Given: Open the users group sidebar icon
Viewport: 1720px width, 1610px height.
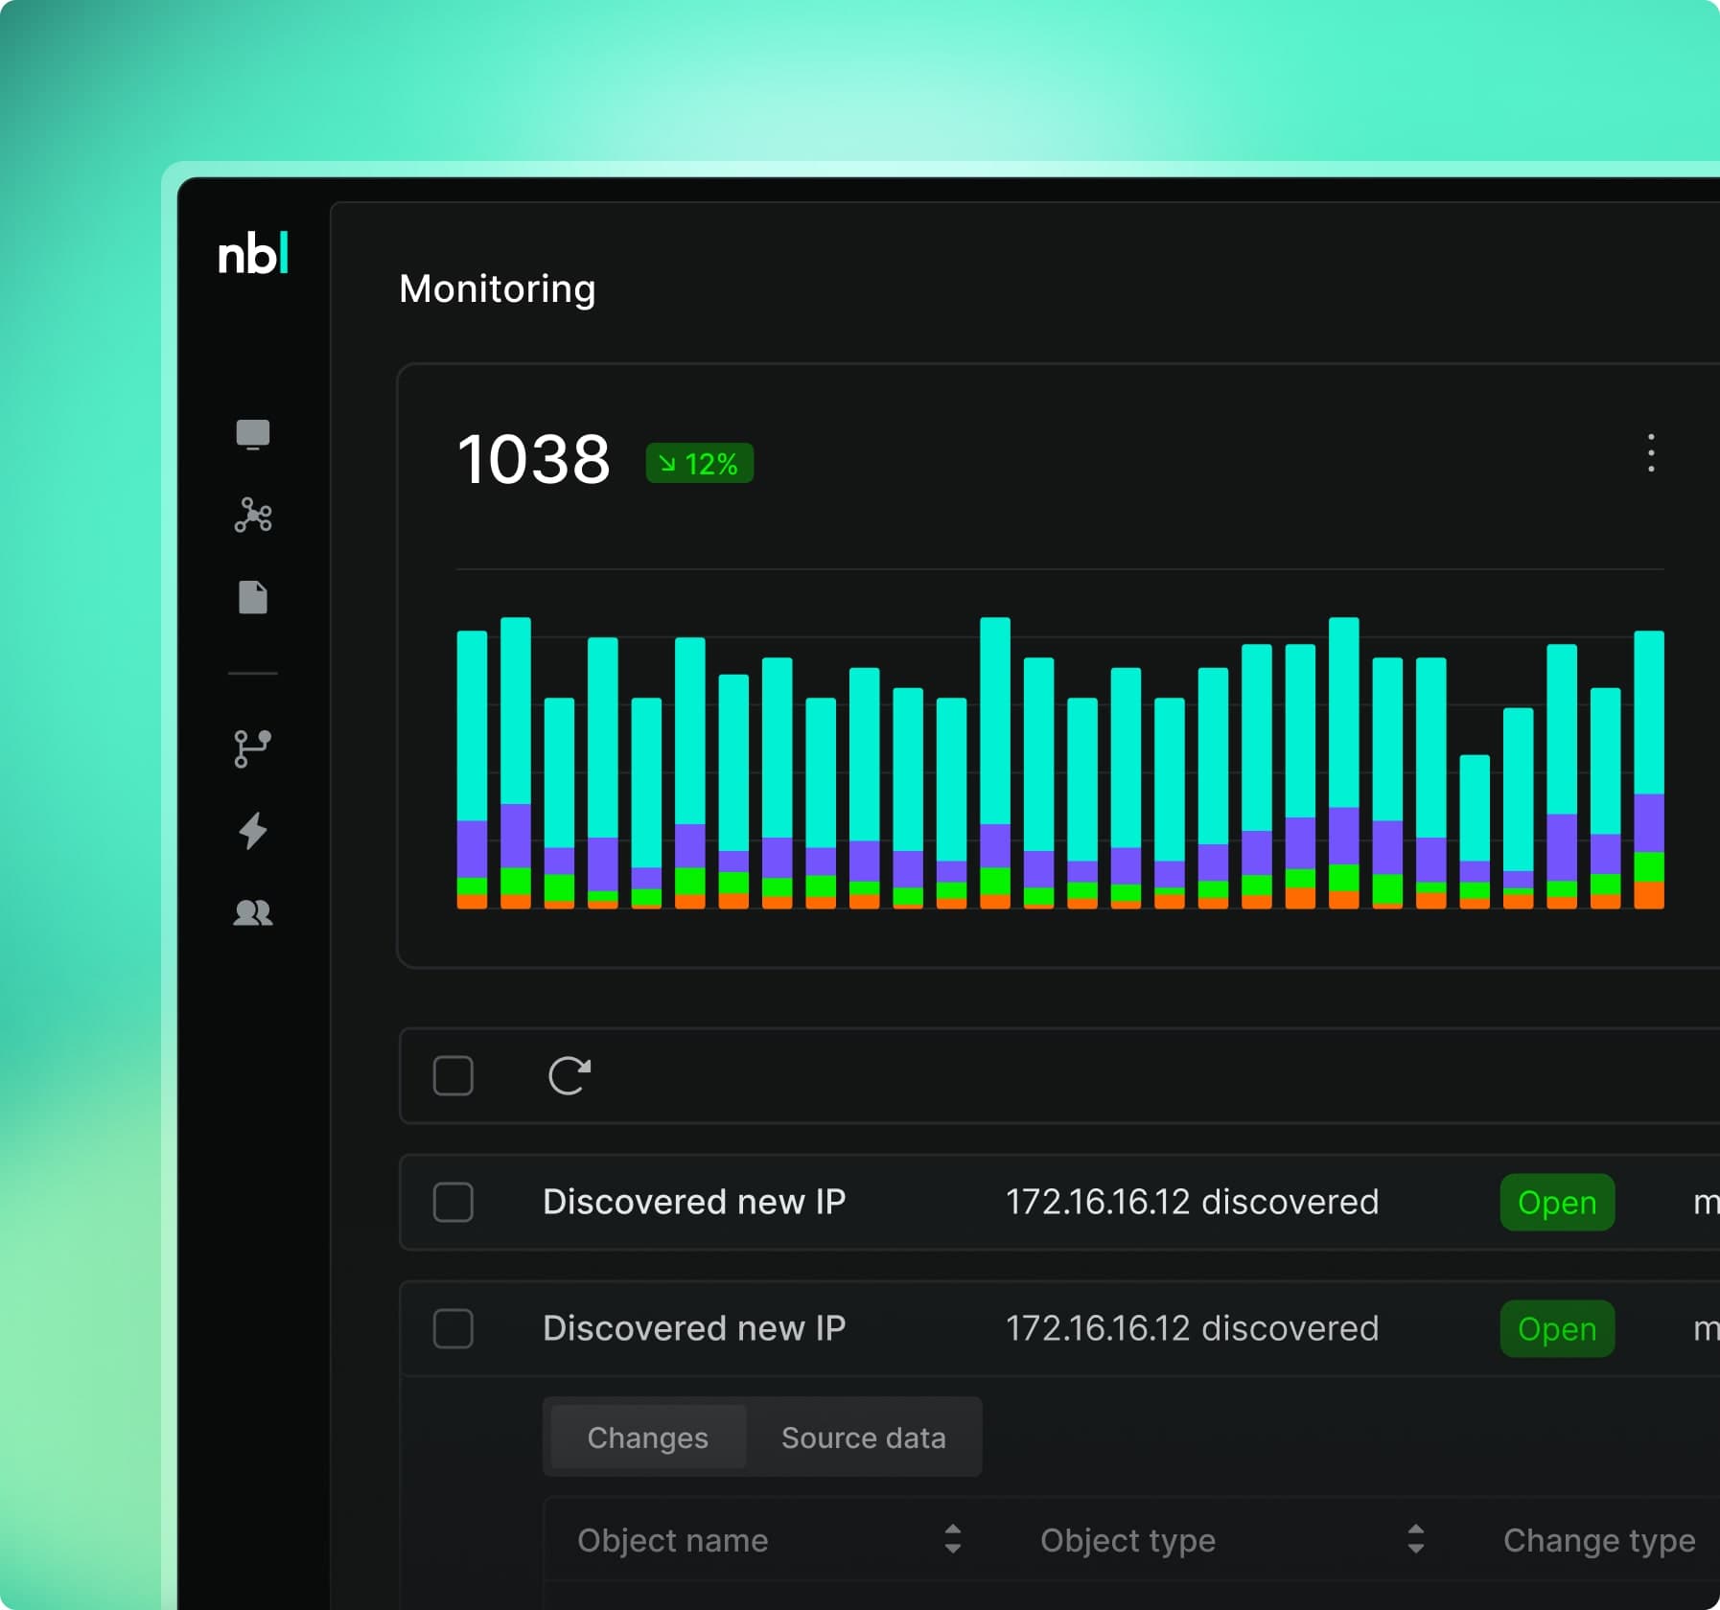Looking at the screenshot, I should [253, 912].
